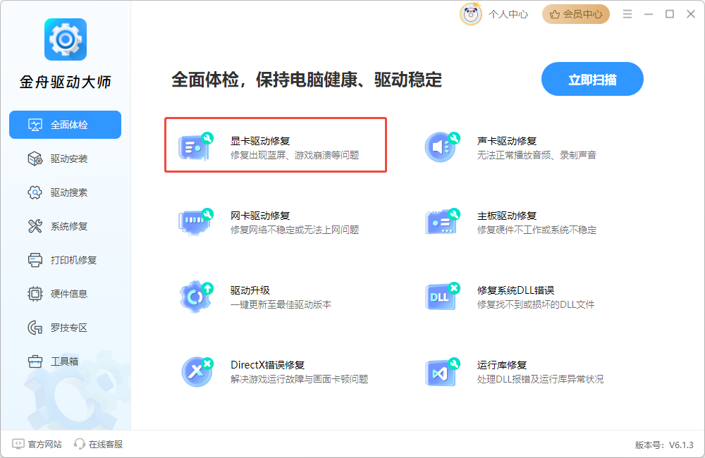
Task: Click 一键更新至最佳驱动版本 description
Action: pos(281,304)
